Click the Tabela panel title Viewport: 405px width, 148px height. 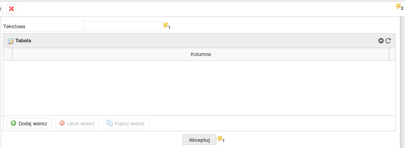[x=23, y=40]
